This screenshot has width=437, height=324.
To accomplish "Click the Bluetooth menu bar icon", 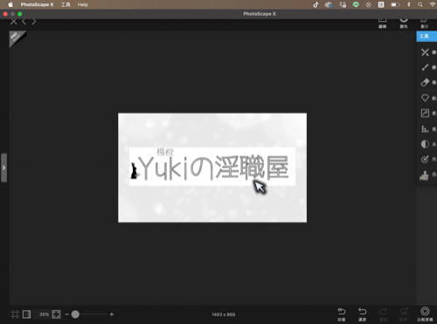I will 408,4.
